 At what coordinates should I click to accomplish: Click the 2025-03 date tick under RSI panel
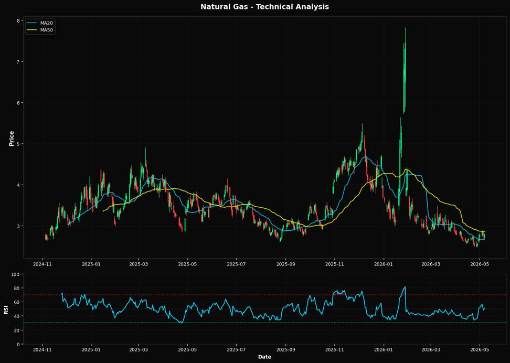(139, 350)
